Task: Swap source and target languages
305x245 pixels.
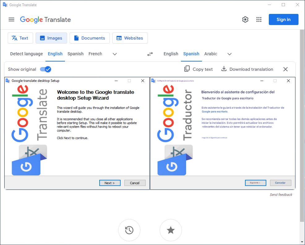Action: pos(150,54)
